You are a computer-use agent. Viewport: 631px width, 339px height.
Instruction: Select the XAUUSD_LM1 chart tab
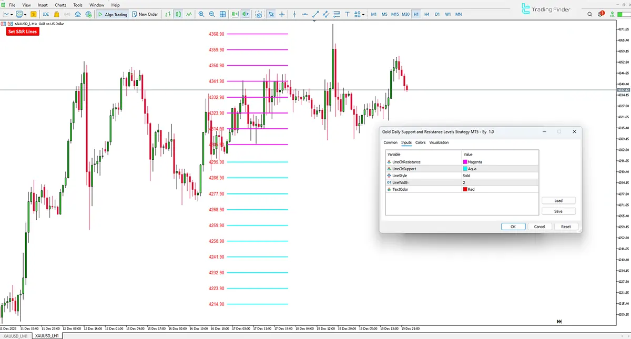(x=16, y=334)
